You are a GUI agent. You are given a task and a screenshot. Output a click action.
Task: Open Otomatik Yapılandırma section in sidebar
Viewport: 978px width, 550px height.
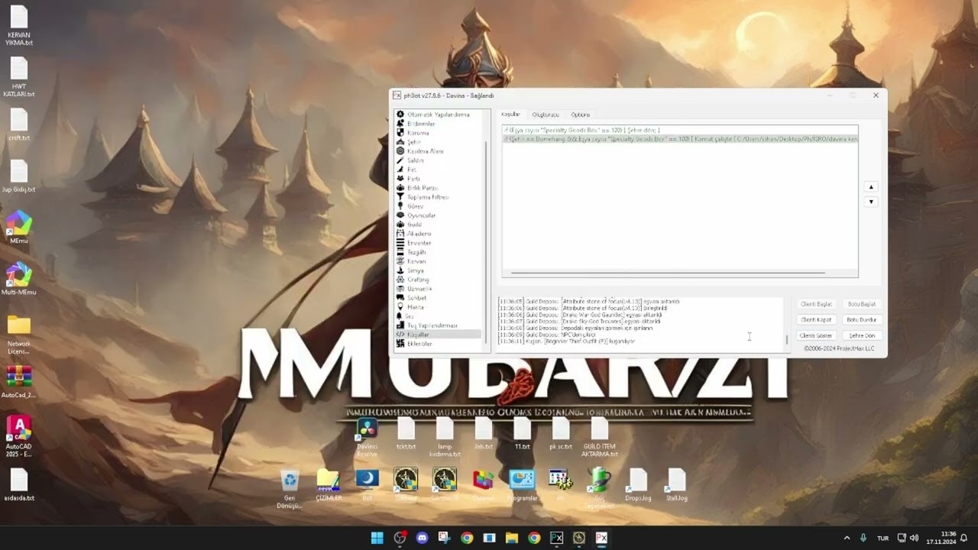tap(438, 115)
